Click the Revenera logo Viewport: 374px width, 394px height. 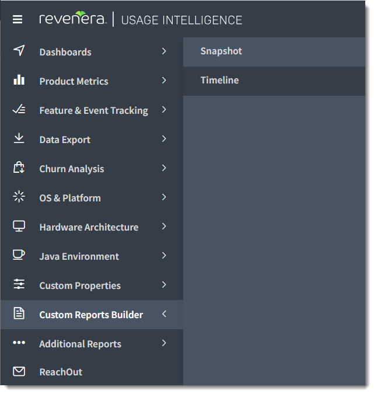[x=73, y=18]
